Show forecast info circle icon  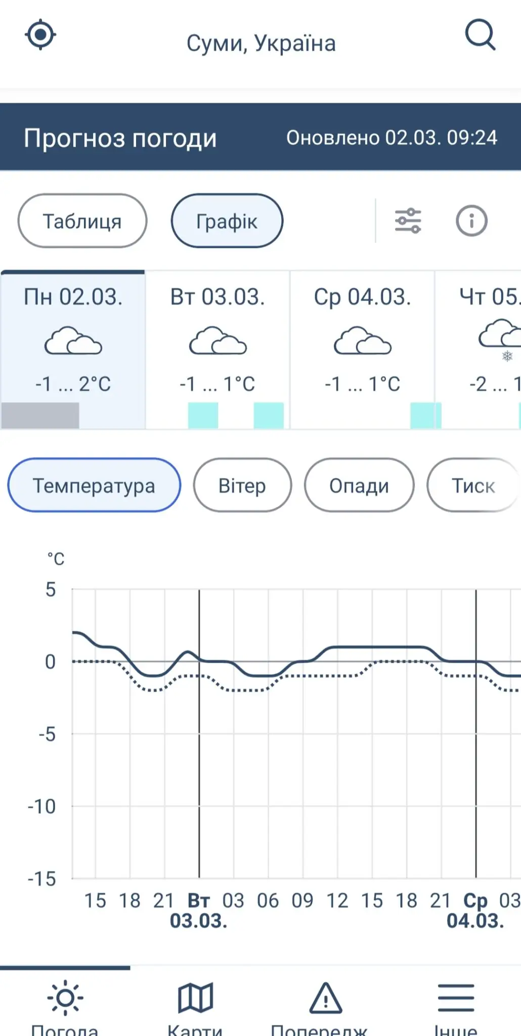click(471, 221)
